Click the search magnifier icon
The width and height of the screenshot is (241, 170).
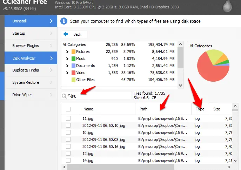click(64, 96)
